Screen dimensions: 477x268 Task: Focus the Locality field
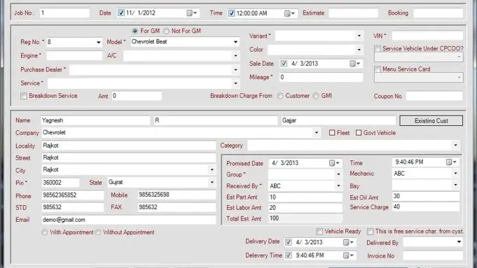coord(129,146)
